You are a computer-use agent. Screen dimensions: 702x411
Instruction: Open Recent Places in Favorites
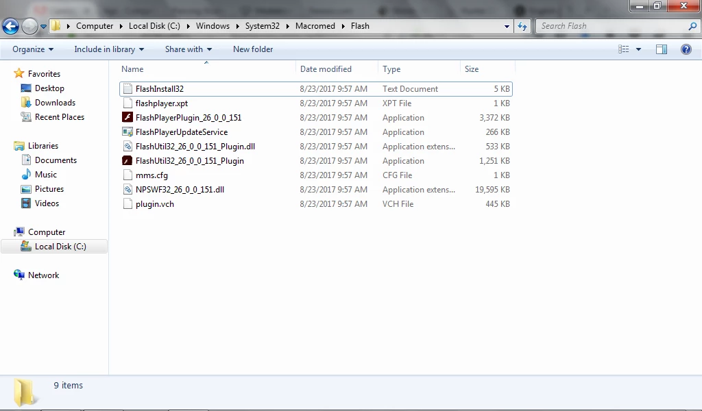60,116
